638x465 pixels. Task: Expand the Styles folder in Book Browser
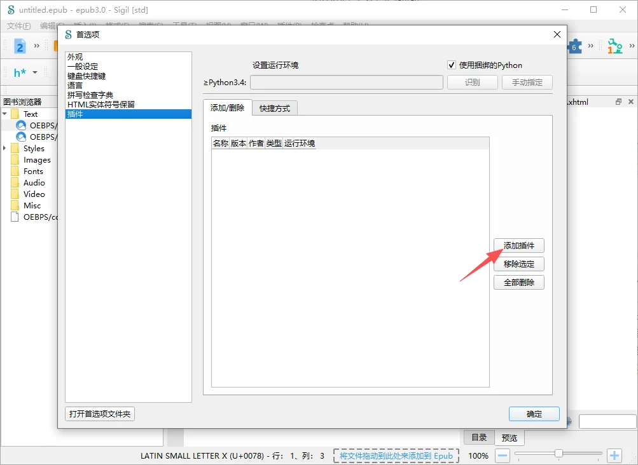pyautogui.click(x=4, y=149)
